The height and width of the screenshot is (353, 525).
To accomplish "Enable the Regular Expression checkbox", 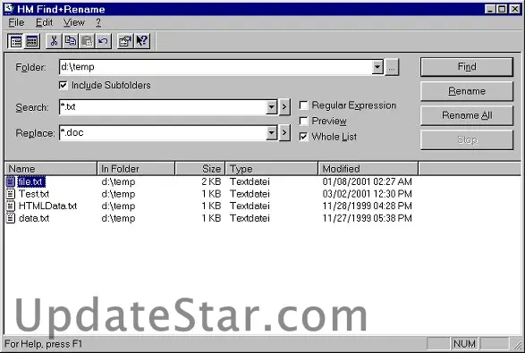I will click(303, 105).
